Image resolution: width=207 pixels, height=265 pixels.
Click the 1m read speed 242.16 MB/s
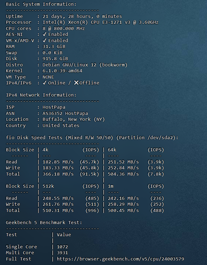click(x=123, y=198)
